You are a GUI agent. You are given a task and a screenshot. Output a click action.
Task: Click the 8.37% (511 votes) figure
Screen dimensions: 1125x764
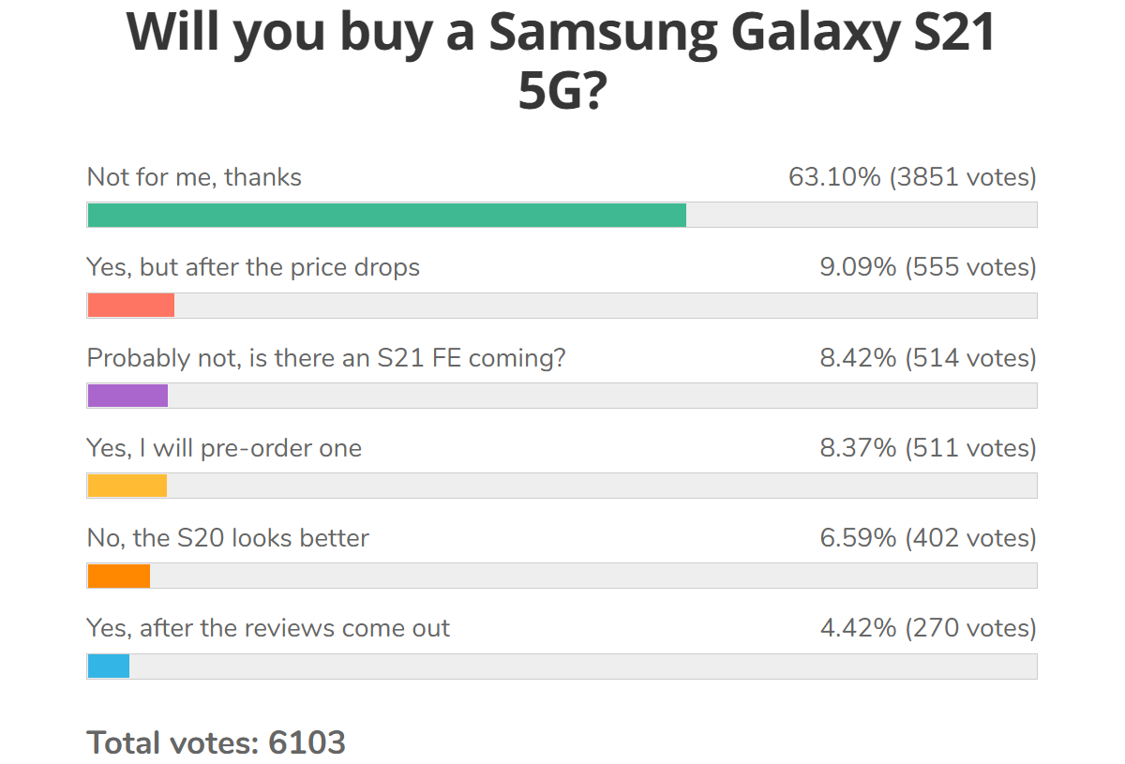(928, 448)
